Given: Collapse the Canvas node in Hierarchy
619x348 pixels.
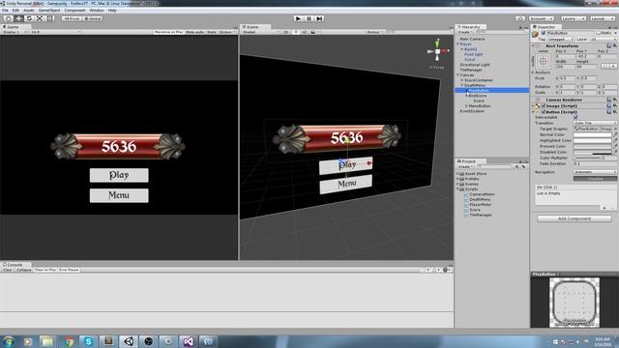Looking at the screenshot, I should click(x=457, y=75).
